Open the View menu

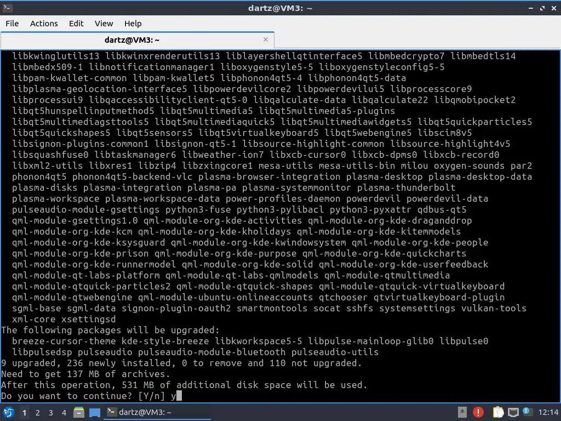click(104, 23)
